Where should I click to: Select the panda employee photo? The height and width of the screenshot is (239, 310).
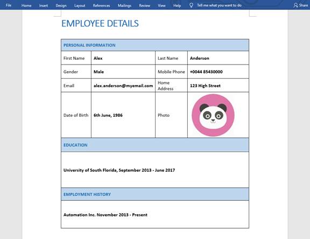click(213, 115)
